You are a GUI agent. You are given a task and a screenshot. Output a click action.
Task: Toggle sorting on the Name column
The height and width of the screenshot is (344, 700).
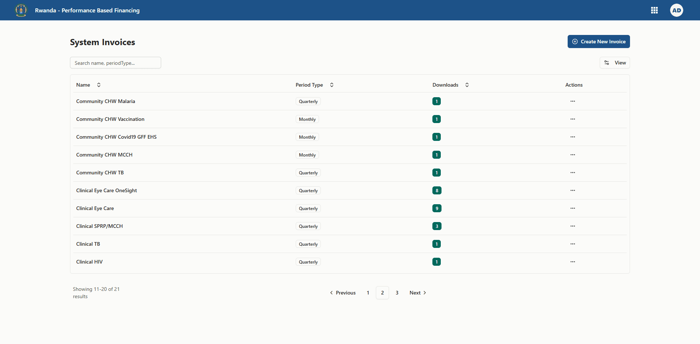(x=98, y=84)
